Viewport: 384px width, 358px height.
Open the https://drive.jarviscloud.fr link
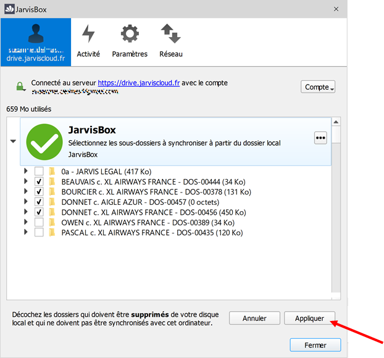139,83
